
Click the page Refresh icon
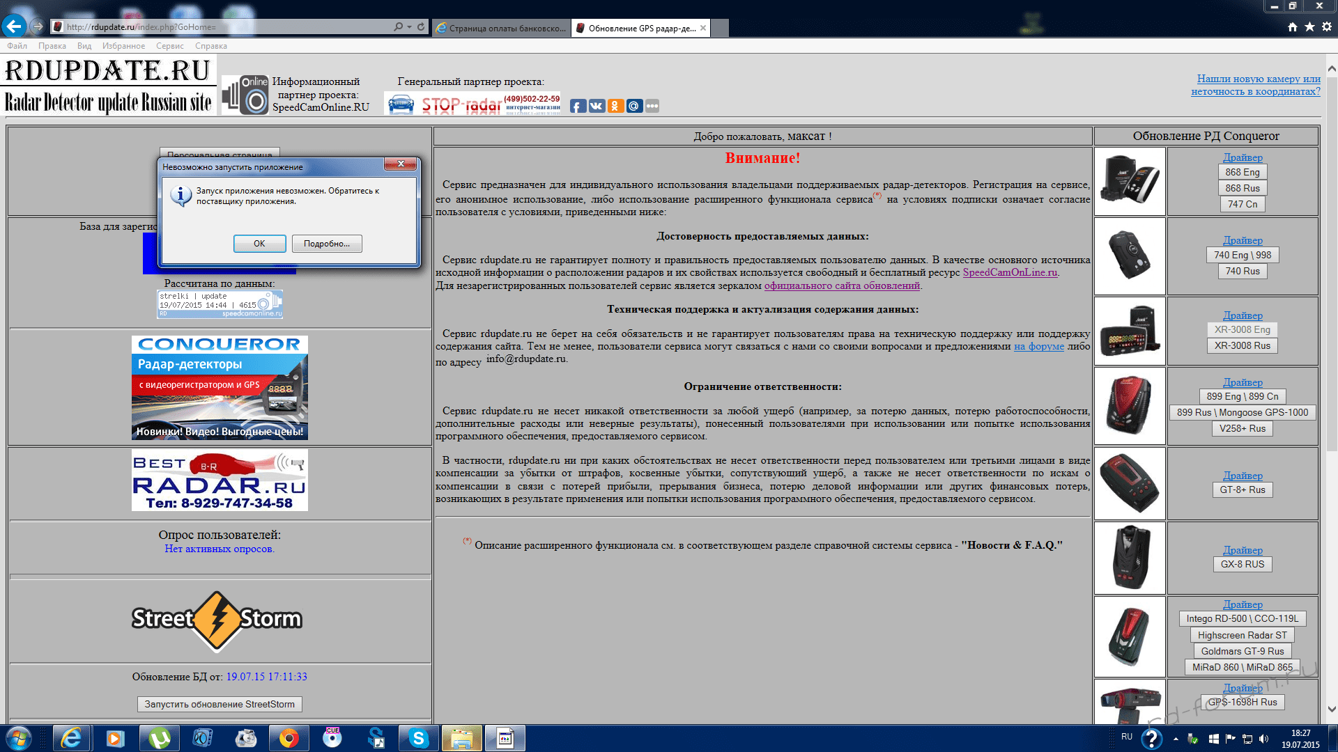[421, 27]
